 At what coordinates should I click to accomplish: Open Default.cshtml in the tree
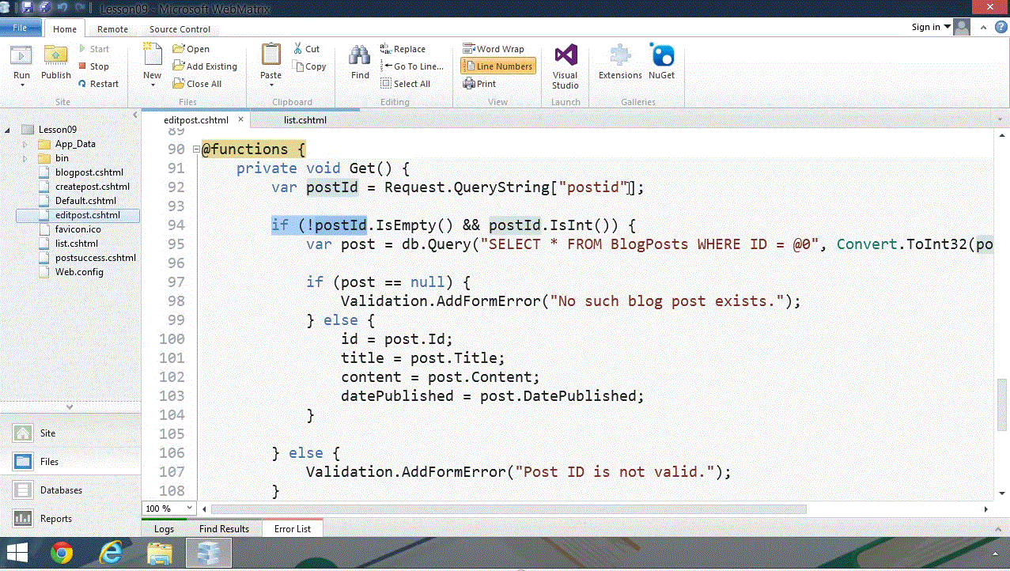(85, 201)
